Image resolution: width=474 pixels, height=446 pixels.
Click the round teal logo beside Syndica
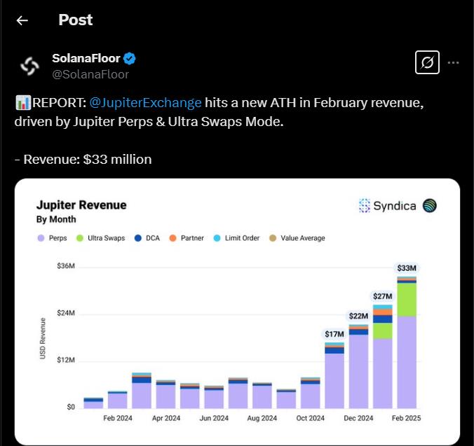pos(429,206)
